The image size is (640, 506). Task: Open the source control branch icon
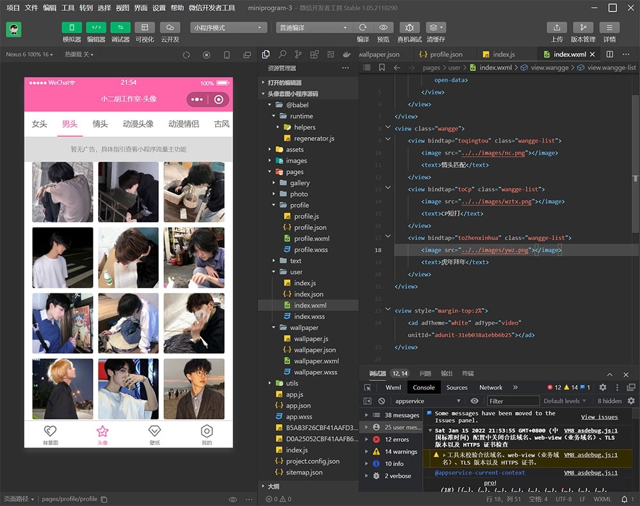[298, 54]
